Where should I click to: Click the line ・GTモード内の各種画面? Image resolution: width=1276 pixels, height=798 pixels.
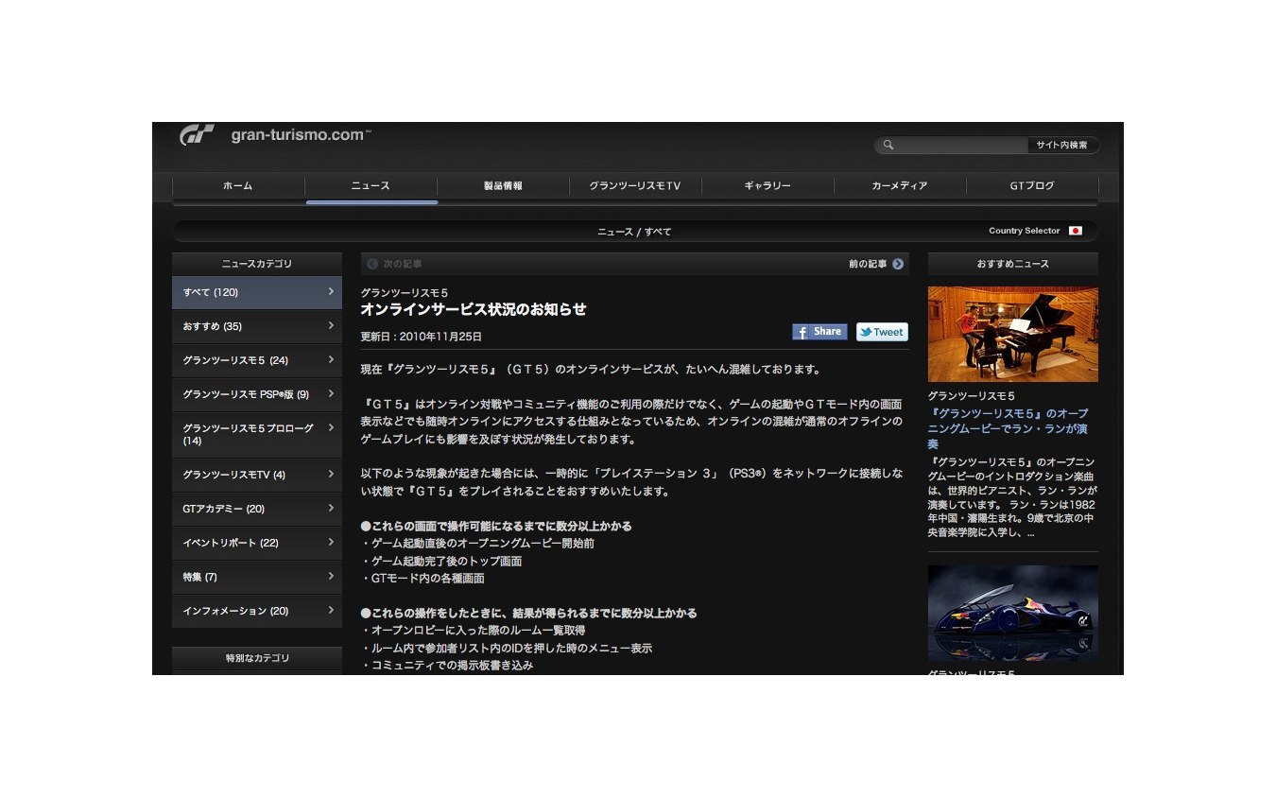422,578
